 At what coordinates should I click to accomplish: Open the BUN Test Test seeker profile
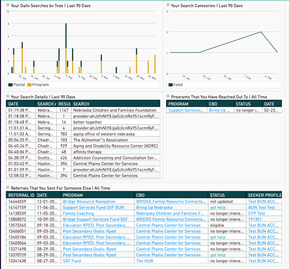(261, 208)
